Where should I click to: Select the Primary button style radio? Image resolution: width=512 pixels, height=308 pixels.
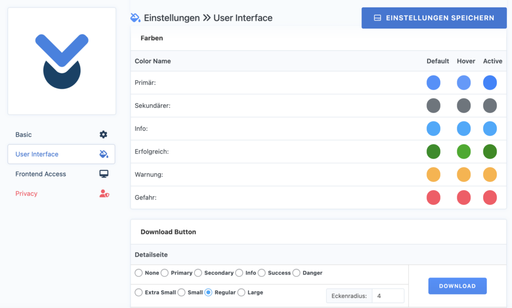(164, 272)
